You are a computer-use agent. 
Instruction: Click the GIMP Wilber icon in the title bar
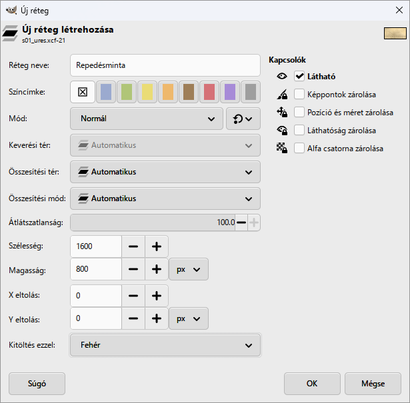11,11
